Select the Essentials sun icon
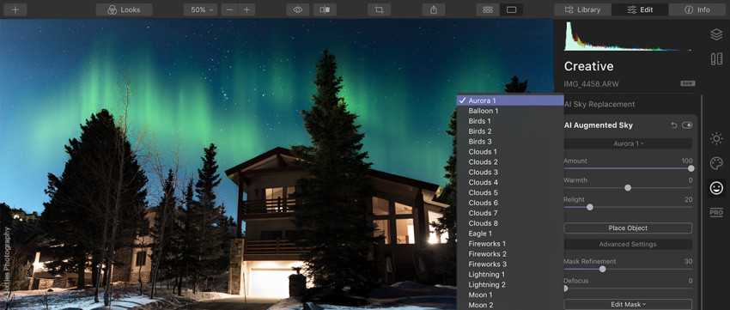Image resolution: width=730 pixels, height=310 pixels. (716, 138)
